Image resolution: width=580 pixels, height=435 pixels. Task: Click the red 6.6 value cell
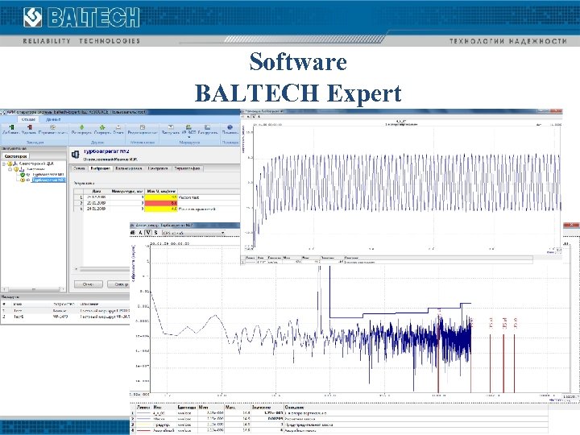(x=161, y=203)
